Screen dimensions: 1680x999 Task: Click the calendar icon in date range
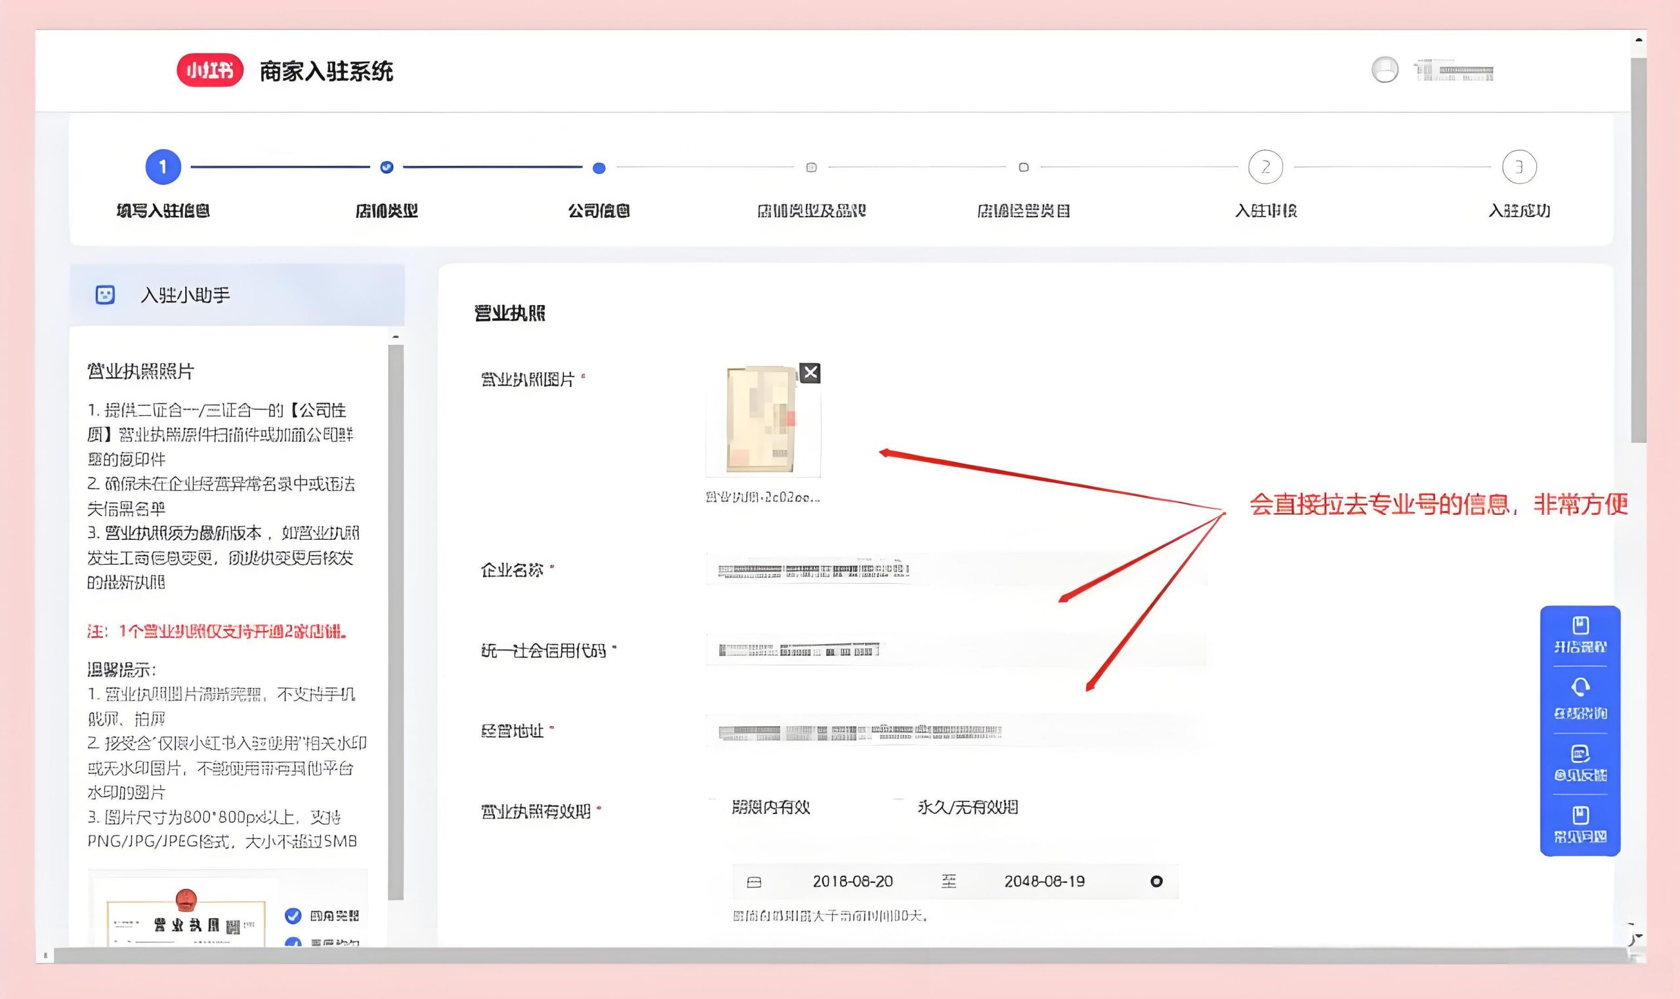point(754,882)
